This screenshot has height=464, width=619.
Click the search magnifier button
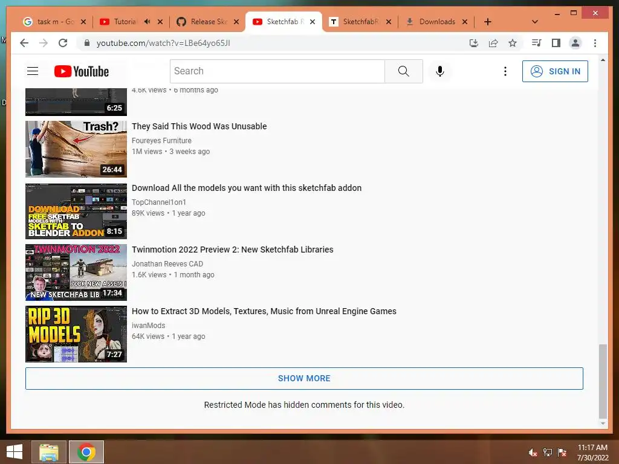(x=403, y=71)
